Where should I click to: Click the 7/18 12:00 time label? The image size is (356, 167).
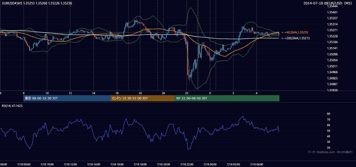pos(70,164)
